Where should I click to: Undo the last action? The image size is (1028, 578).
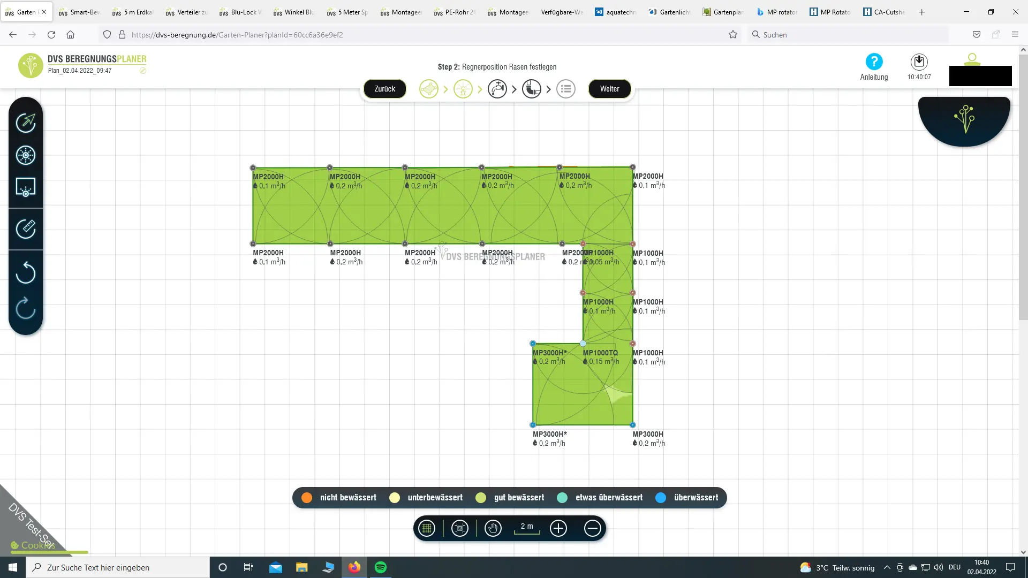coord(26,272)
